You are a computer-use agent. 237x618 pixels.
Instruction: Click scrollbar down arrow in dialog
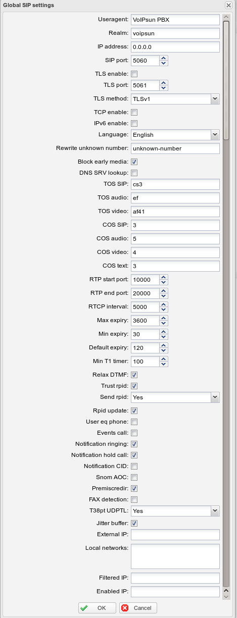[x=226, y=596]
